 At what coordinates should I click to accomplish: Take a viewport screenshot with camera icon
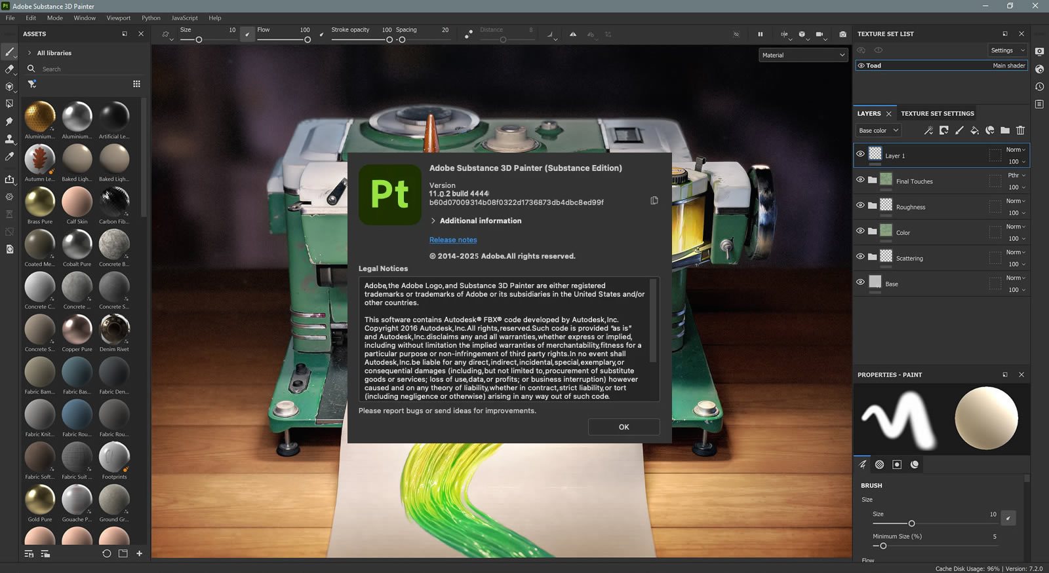(842, 34)
